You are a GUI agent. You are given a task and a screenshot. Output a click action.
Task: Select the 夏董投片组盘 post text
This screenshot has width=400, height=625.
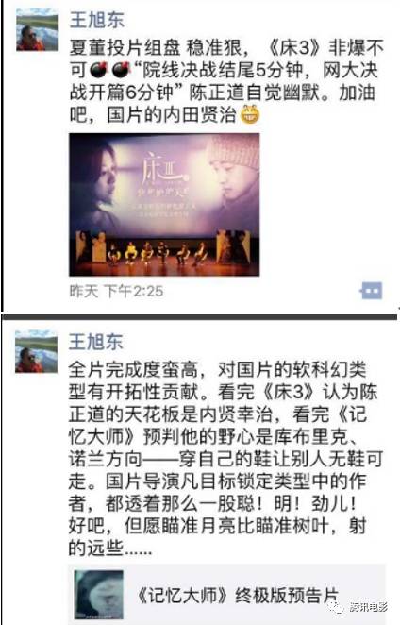226,81
